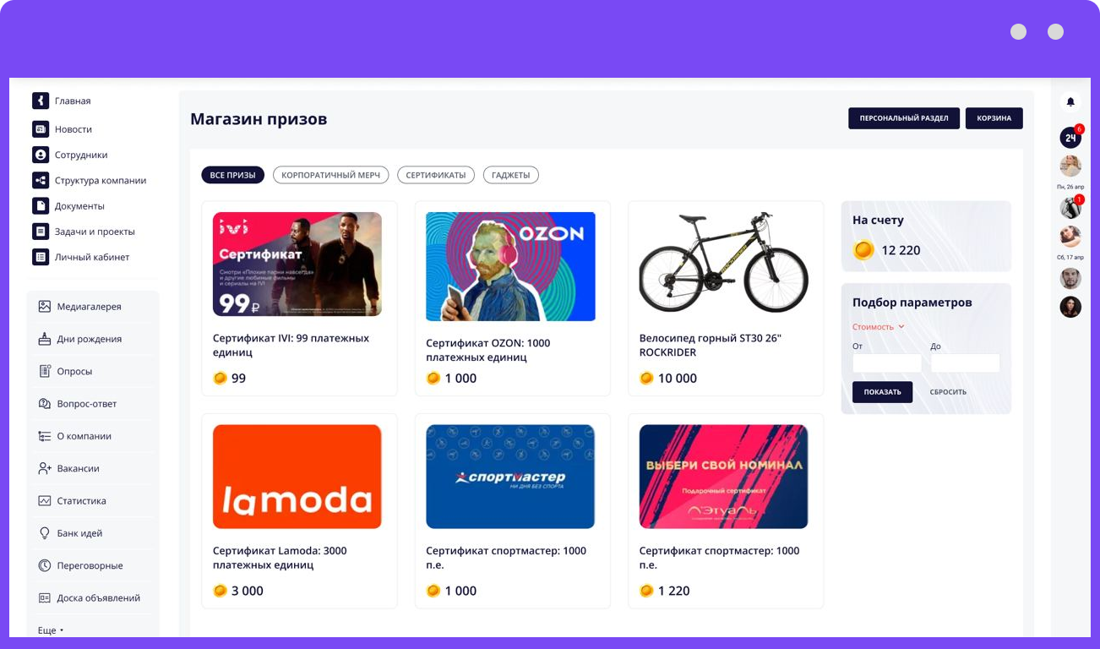1100x649 pixels.
Task: Select the Сертификаты category tab
Action: [436, 175]
